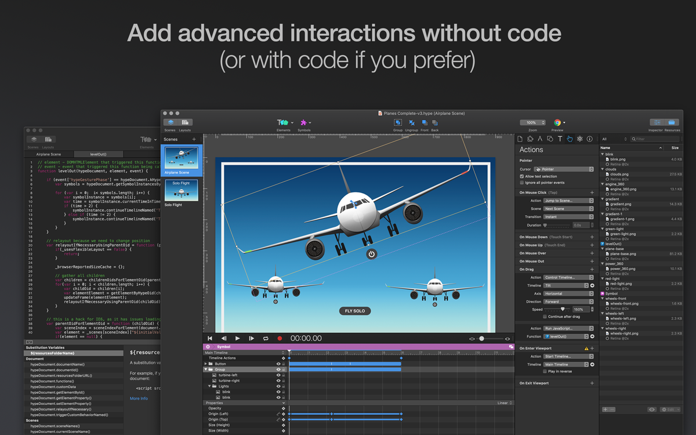The image size is (696, 435).
Task: Click the FLY SOLO button
Action: pyautogui.click(x=355, y=311)
